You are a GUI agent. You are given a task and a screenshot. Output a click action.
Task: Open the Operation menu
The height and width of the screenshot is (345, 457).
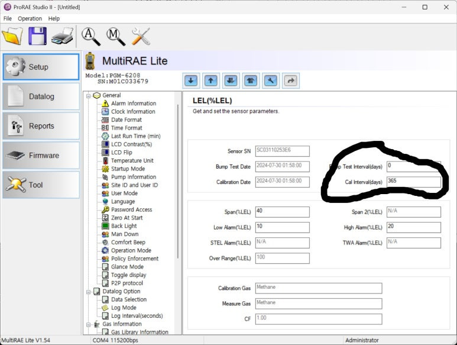point(30,18)
